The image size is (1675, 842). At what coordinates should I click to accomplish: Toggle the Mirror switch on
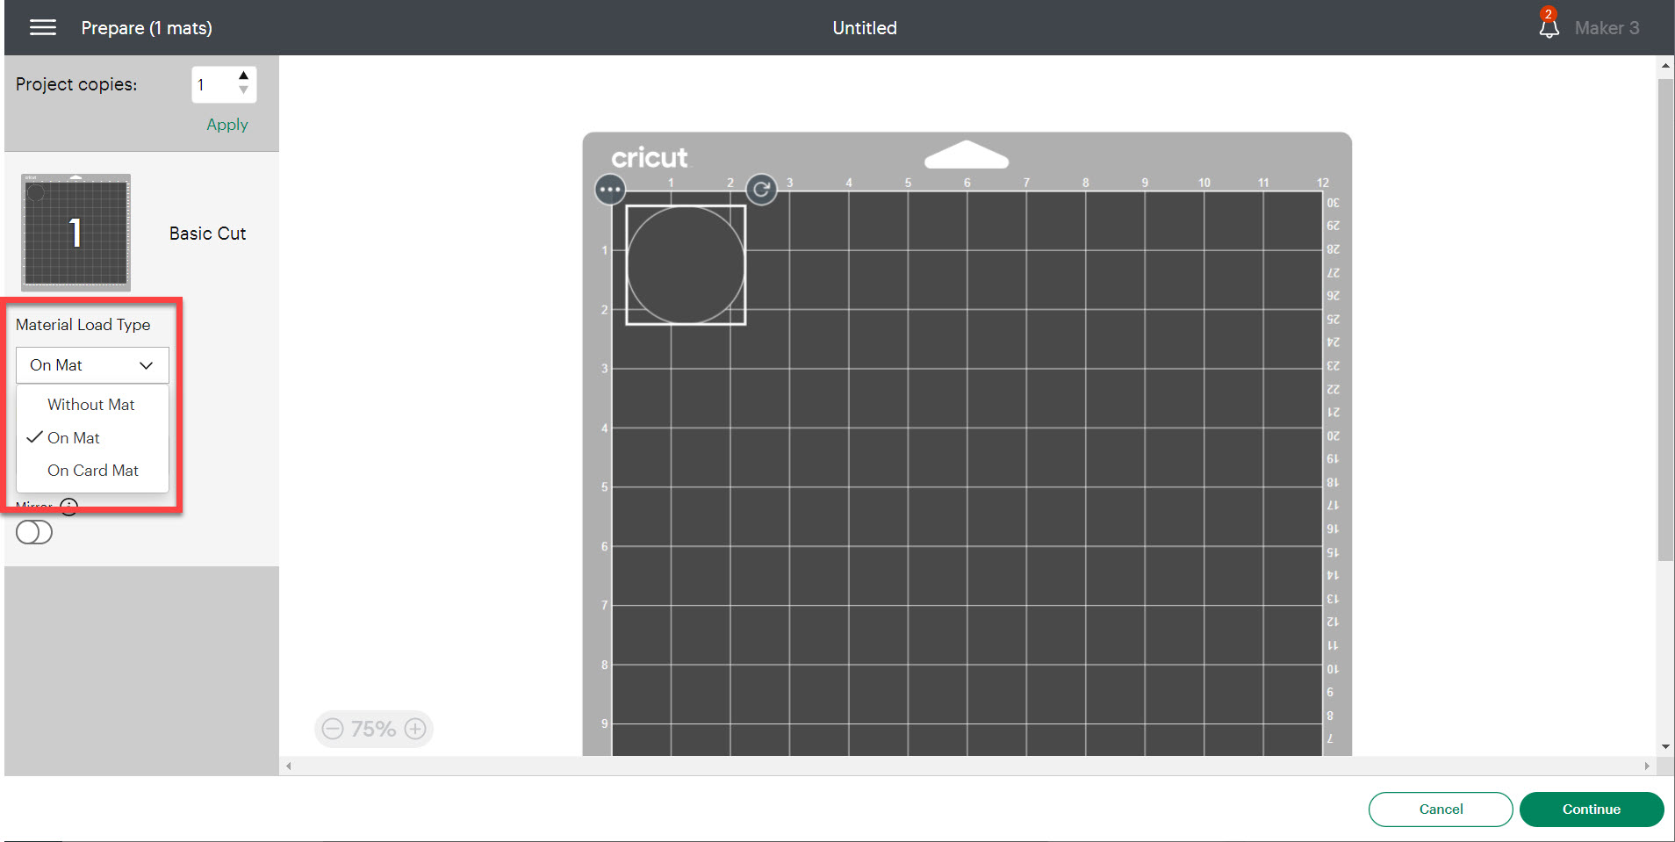click(x=33, y=531)
